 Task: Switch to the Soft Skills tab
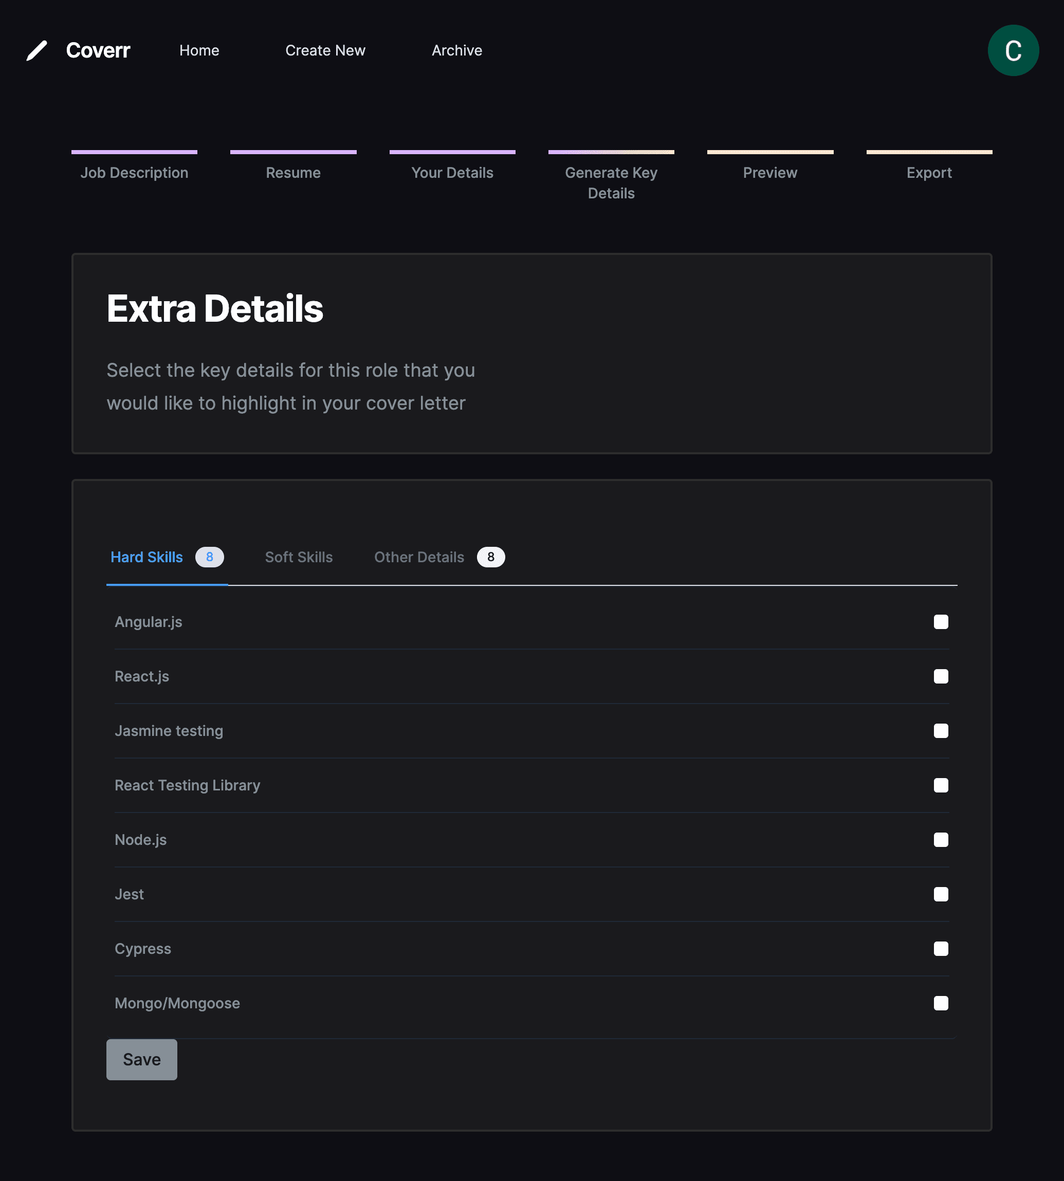pyautogui.click(x=298, y=557)
